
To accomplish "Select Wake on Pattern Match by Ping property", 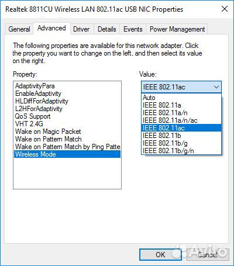I will [67, 147].
